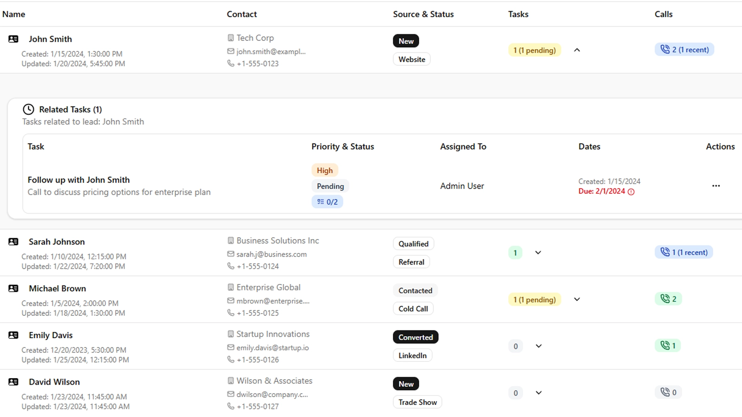Open the three-dot actions menu for the task

tap(716, 186)
